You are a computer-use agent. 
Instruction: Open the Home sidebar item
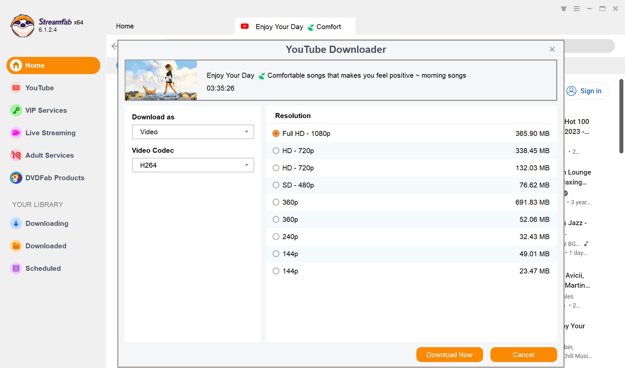(53, 65)
